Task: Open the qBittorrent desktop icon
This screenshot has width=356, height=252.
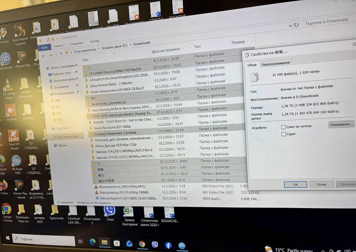Action: coord(5,61)
